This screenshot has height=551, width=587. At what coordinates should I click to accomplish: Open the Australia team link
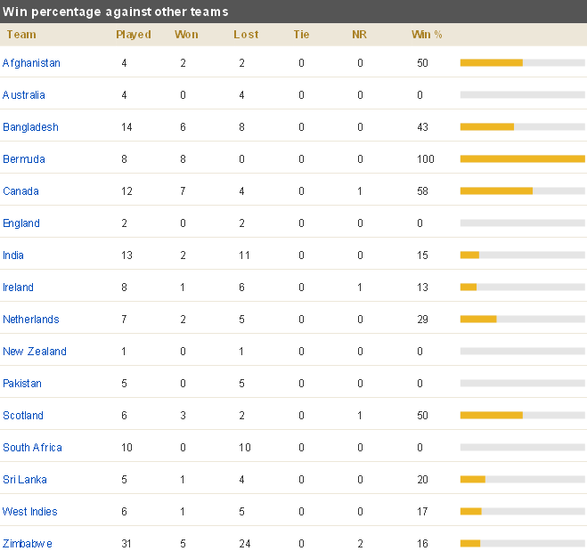pos(24,95)
